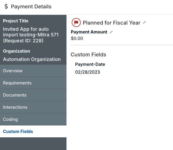
Task: Click the $0.00 payment value
Action: [x=77, y=38]
